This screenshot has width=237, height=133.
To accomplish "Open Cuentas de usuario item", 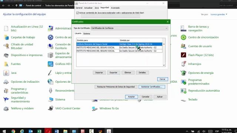I will (196, 46).
